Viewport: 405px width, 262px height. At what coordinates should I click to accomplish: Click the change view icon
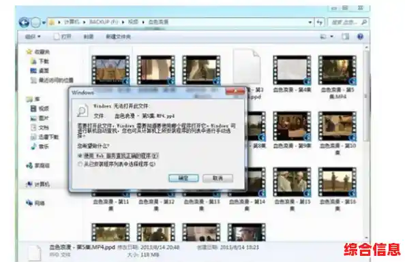pyautogui.click(x=323, y=37)
